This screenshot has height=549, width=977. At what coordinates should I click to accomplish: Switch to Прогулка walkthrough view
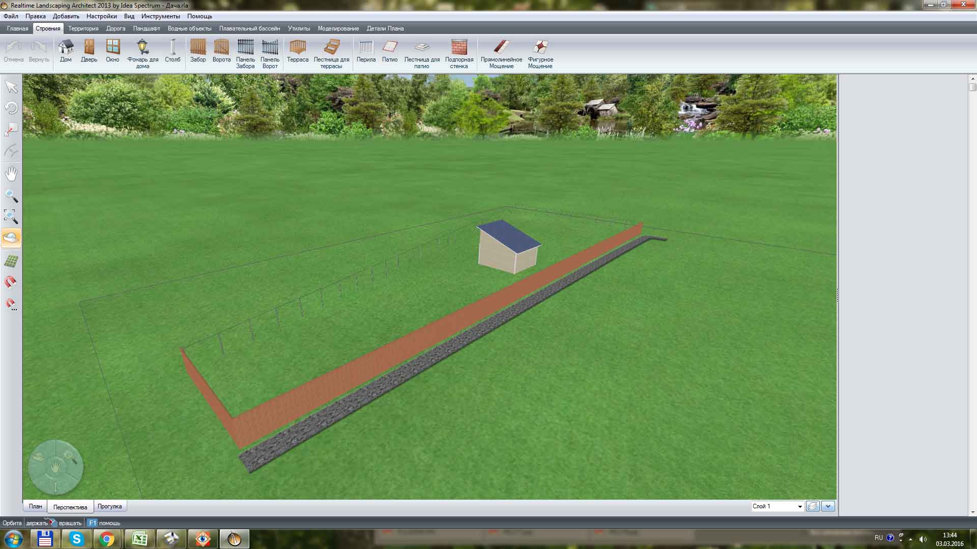[x=109, y=506]
